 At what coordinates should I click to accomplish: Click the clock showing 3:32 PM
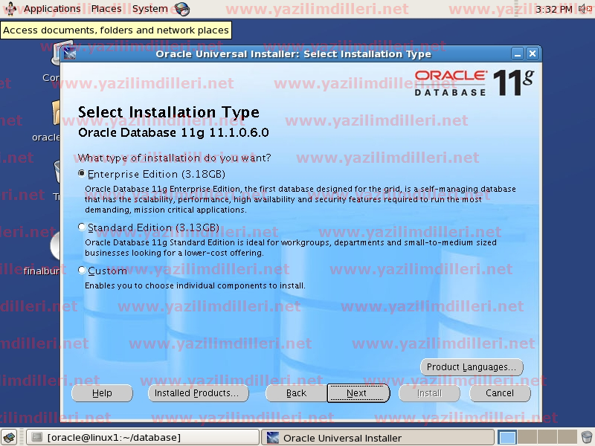coord(554,9)
